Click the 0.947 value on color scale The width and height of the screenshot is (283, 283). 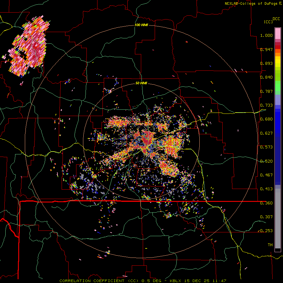(266, 49)
